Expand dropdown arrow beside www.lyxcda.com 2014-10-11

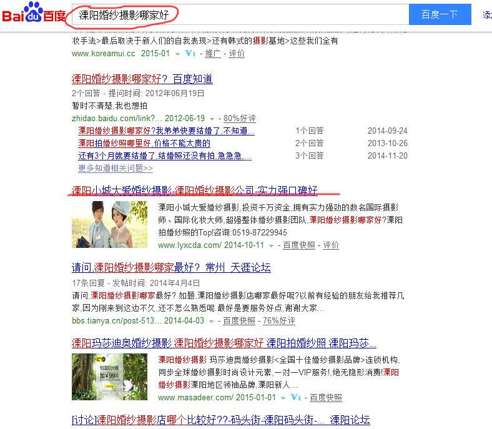tap(271, 246)
